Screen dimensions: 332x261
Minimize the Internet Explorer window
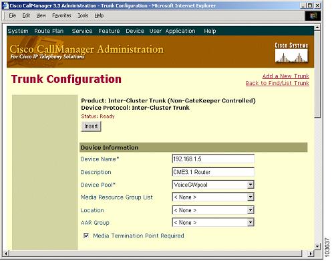303,5
